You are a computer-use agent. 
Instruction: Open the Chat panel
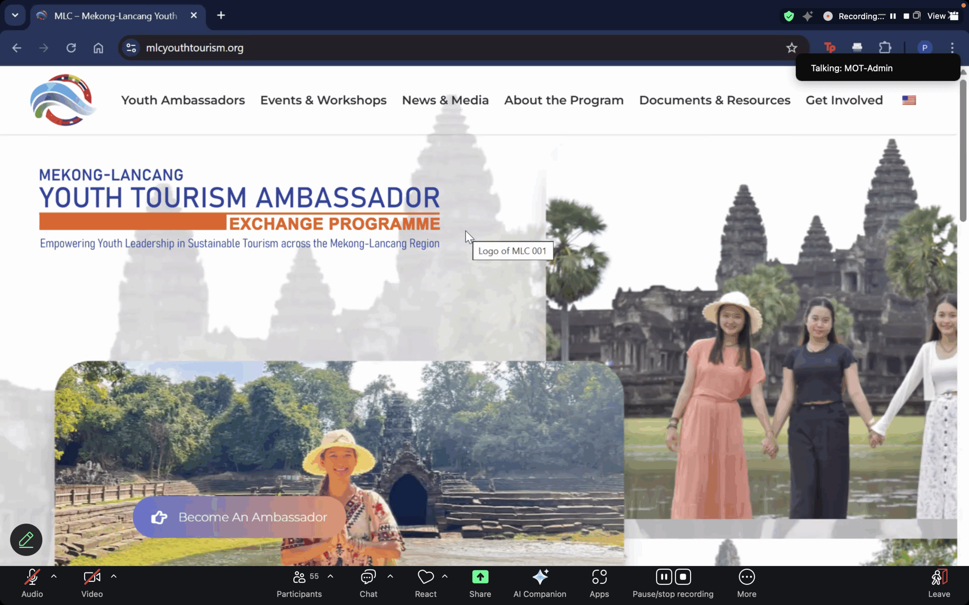[368, 577]
